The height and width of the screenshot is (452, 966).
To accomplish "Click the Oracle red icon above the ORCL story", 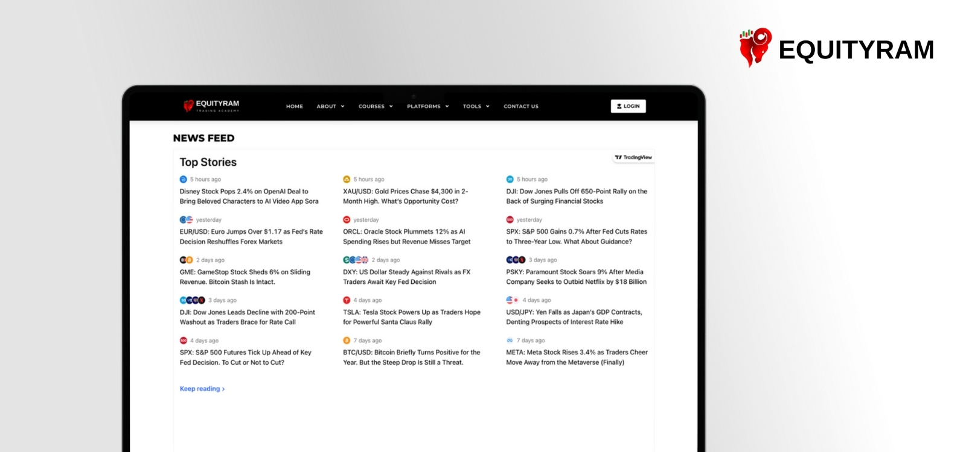I will (347, 219).
